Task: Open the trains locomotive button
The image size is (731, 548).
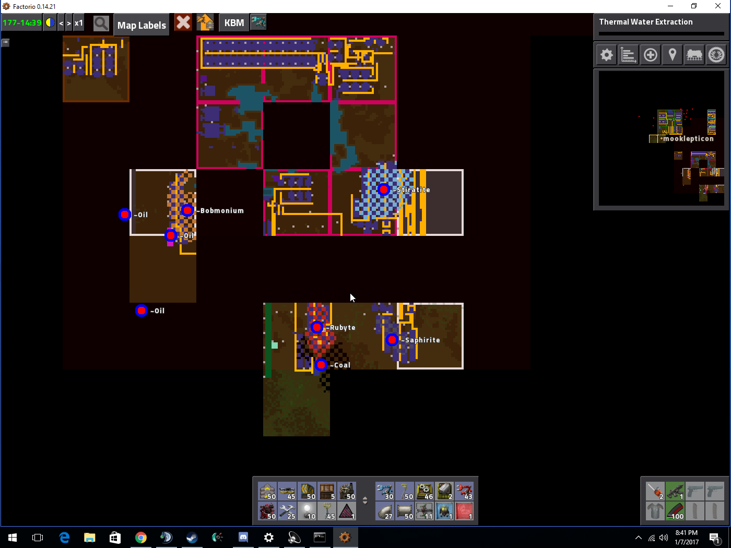Action: click(x=694, y=55)
